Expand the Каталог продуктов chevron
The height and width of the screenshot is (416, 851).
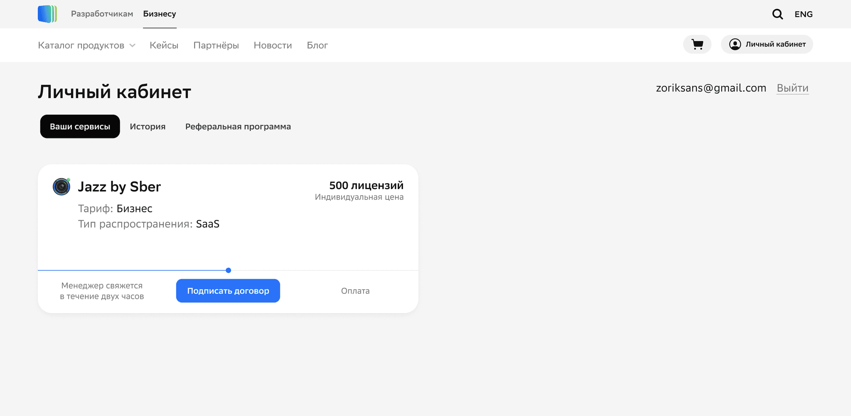133,45
